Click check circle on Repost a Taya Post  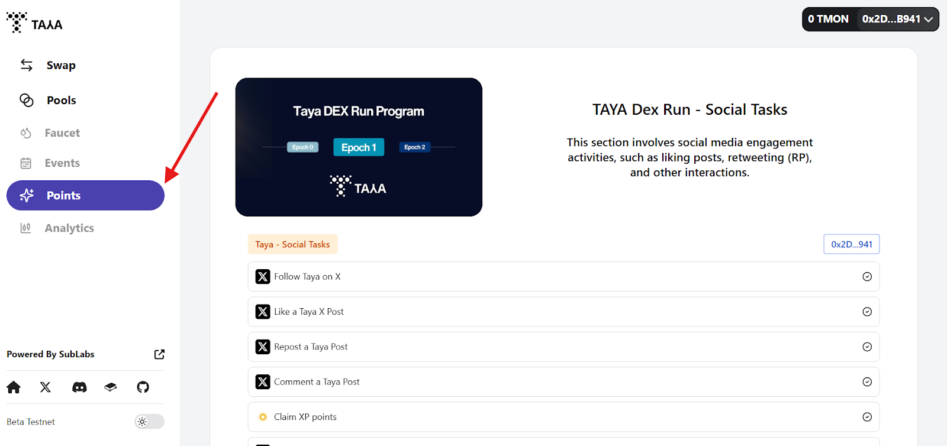(x=867, y=347)
